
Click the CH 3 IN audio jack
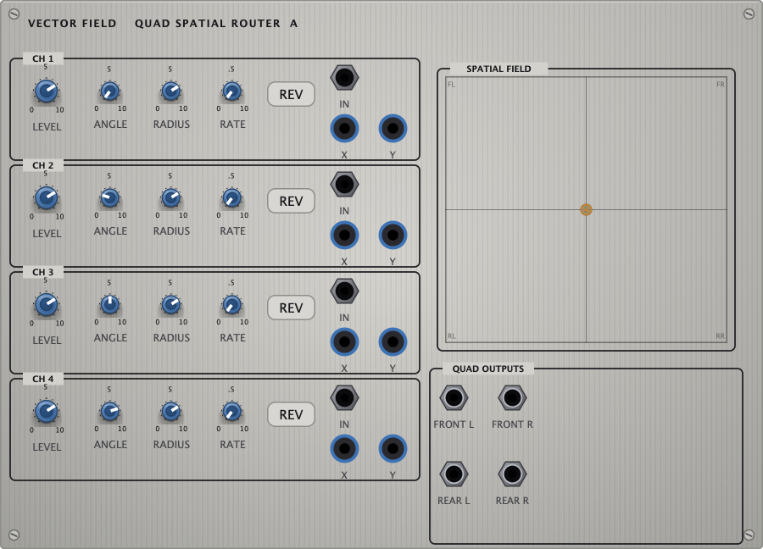tap(344, 291)
